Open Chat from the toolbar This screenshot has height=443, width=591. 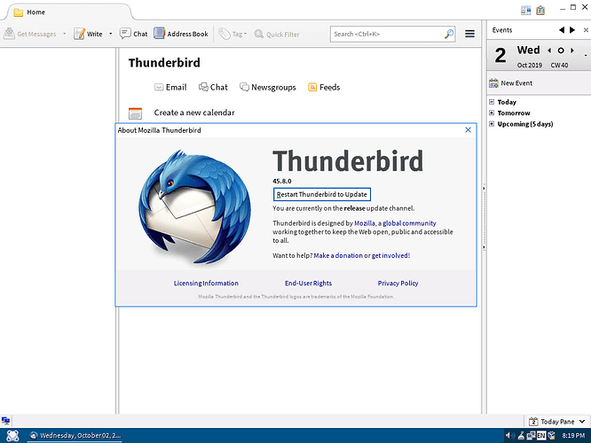(133, 34)
